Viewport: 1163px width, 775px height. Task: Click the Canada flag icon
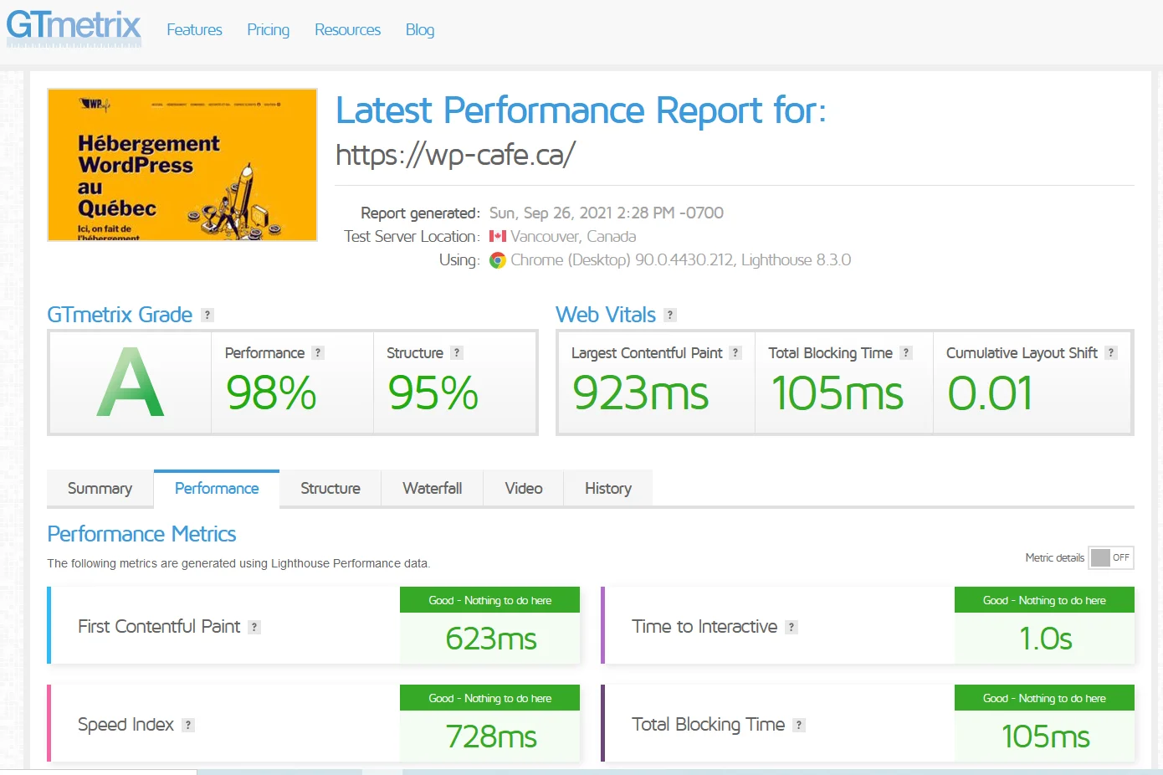pyautogui.click(x=498, y=236)
